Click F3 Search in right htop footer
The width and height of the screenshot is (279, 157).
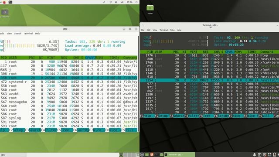point(177,116)
